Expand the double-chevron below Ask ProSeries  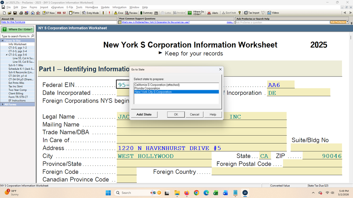(352, 23)
